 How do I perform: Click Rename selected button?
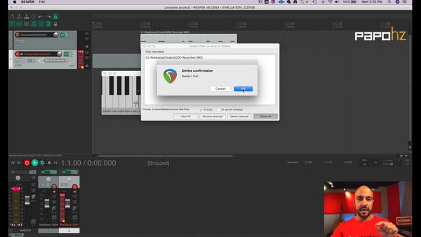coord(212,117)
